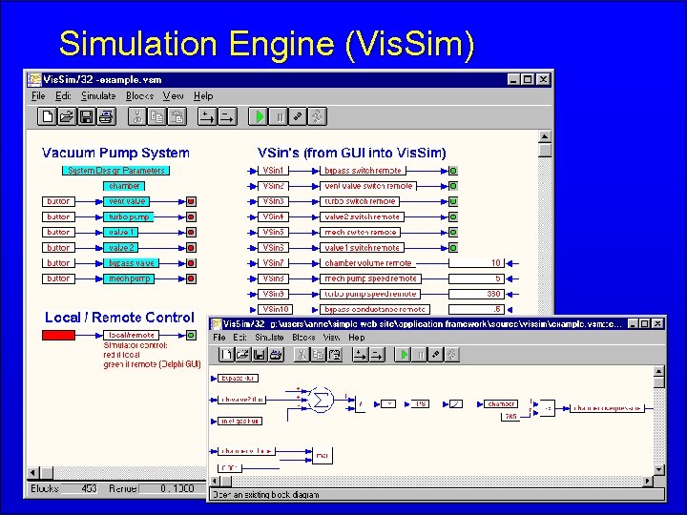
Task: Click the turbo pump speed remote value 330
Action: pos(477,294)
